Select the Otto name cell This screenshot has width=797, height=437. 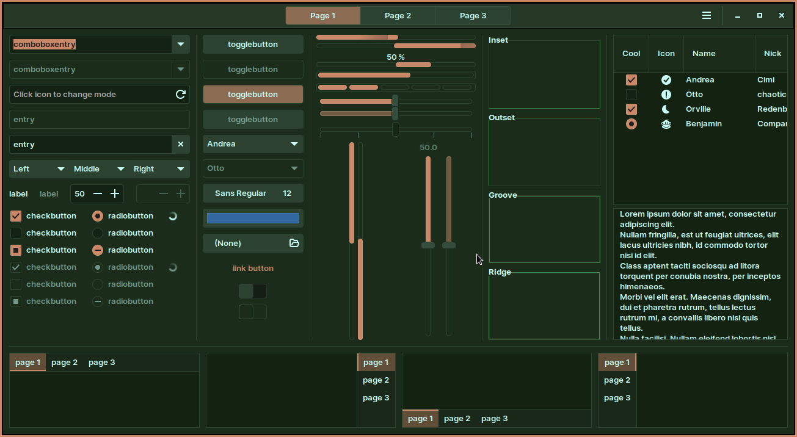(x=694, y=95)
